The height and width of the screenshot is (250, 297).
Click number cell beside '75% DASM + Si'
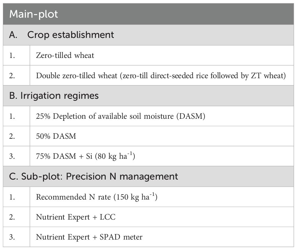coord(12,156)
